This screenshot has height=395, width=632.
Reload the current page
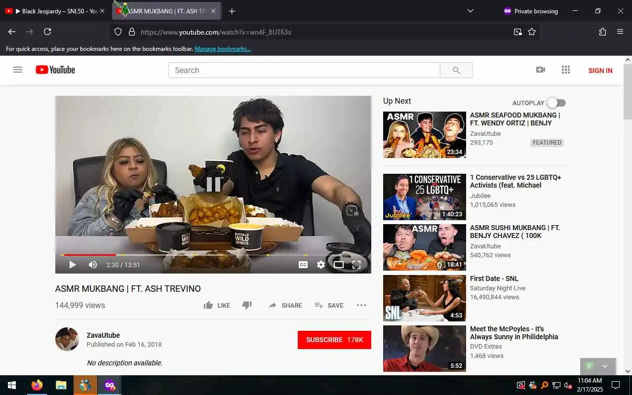pos(47,32)
